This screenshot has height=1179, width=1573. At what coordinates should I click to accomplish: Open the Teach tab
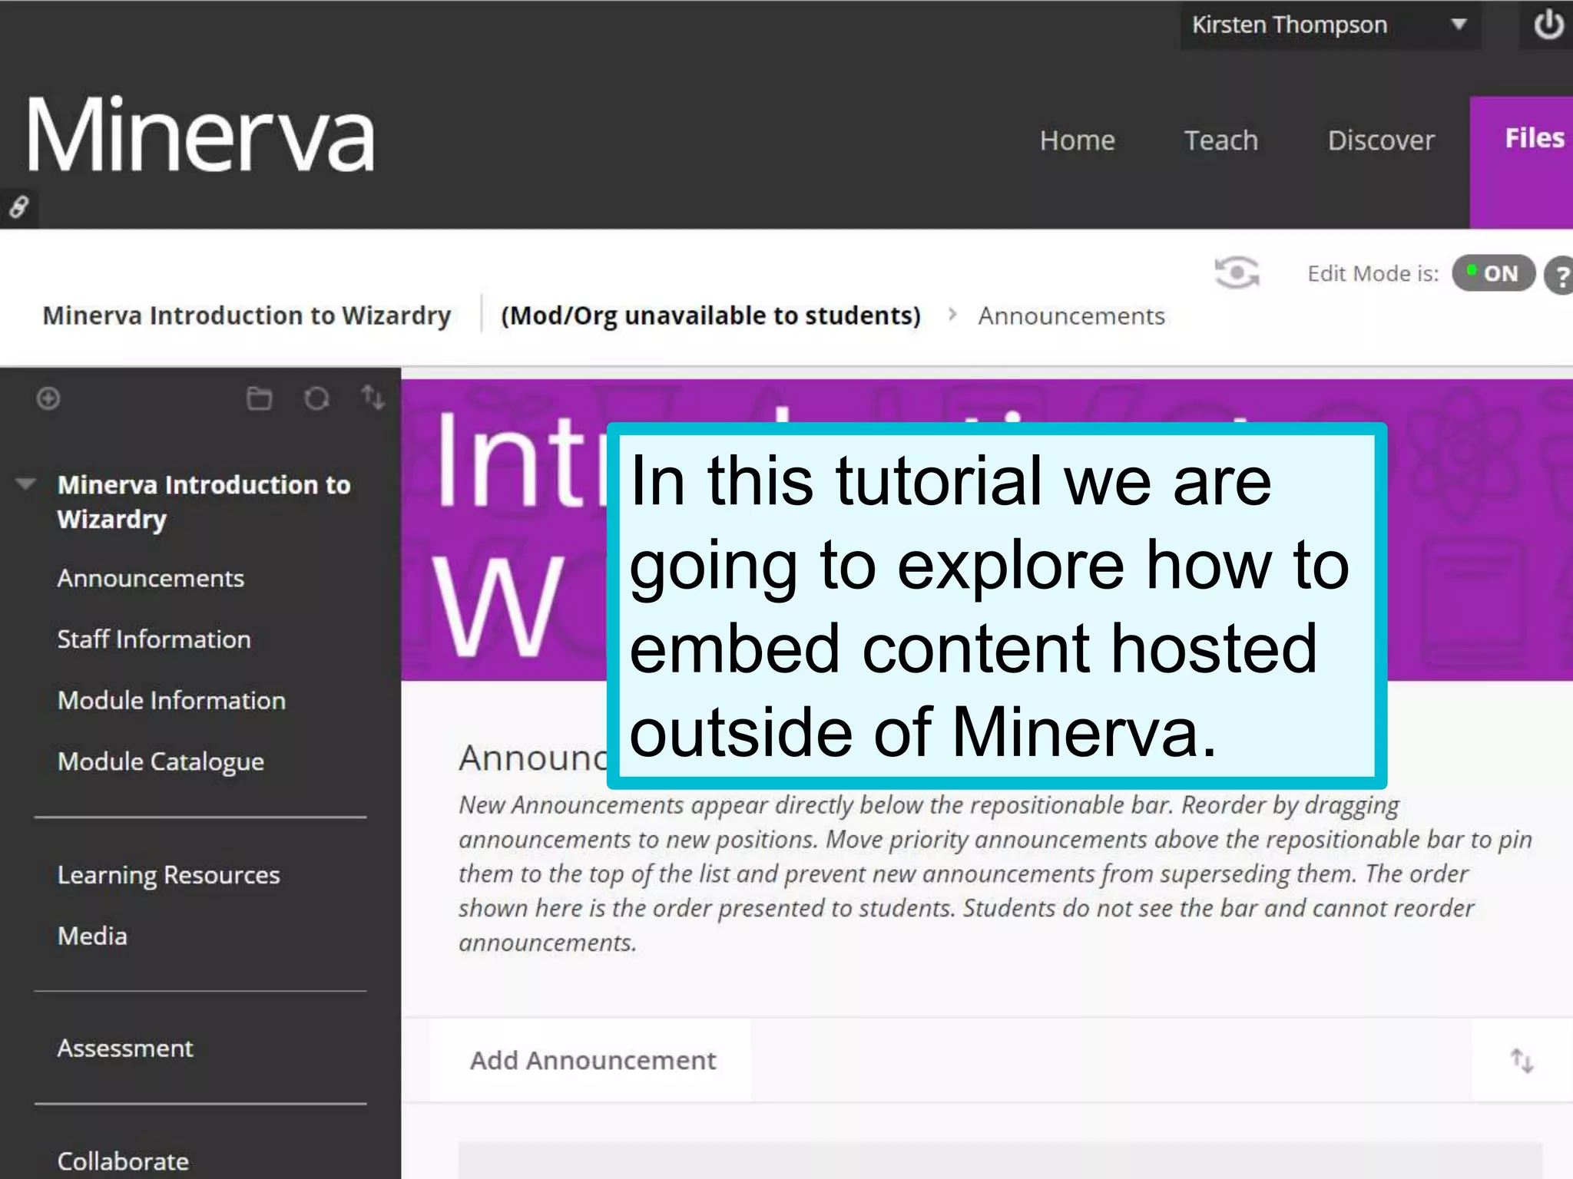[x=1220, y=140]
